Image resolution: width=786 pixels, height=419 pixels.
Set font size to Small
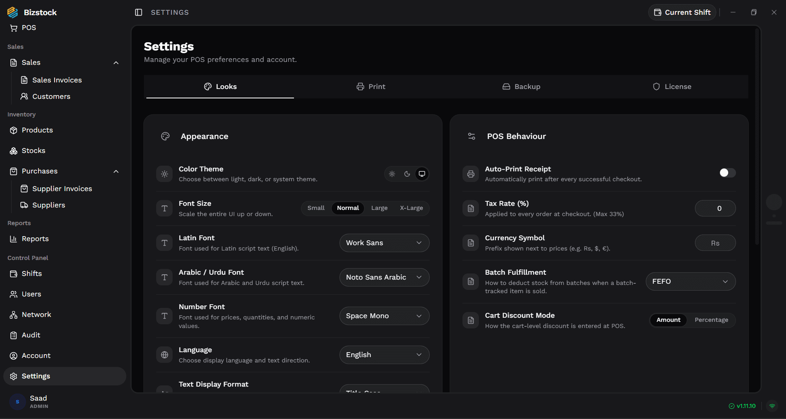[316, 208]
